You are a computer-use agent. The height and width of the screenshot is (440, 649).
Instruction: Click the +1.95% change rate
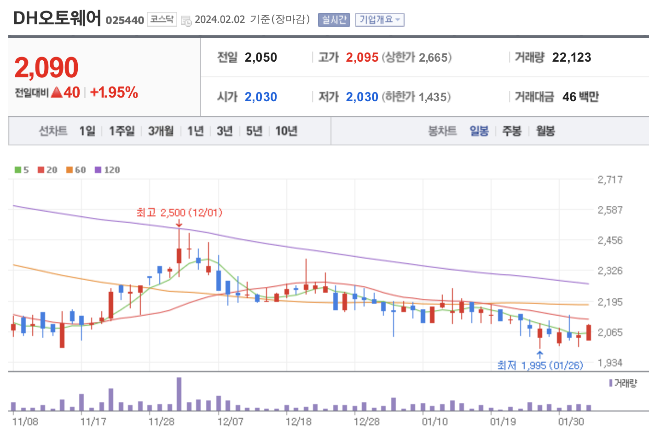(114, 93)
